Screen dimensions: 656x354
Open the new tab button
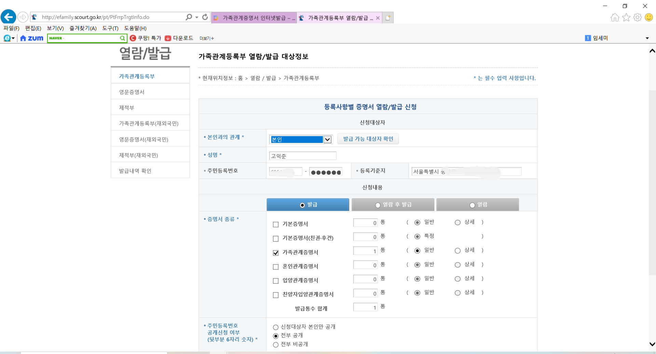388,18
